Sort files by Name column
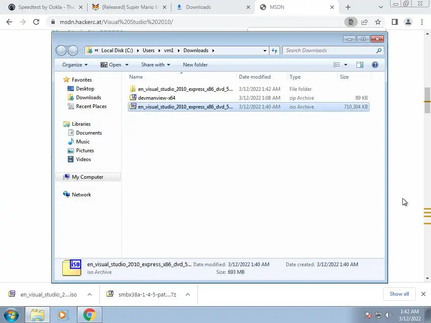This screenshot has height=323, width=431. pos(181,77)
